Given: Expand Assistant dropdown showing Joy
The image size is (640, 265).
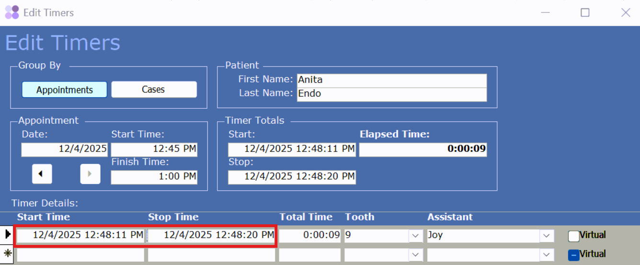Looking at the screenshot, I should click(547, 235).
